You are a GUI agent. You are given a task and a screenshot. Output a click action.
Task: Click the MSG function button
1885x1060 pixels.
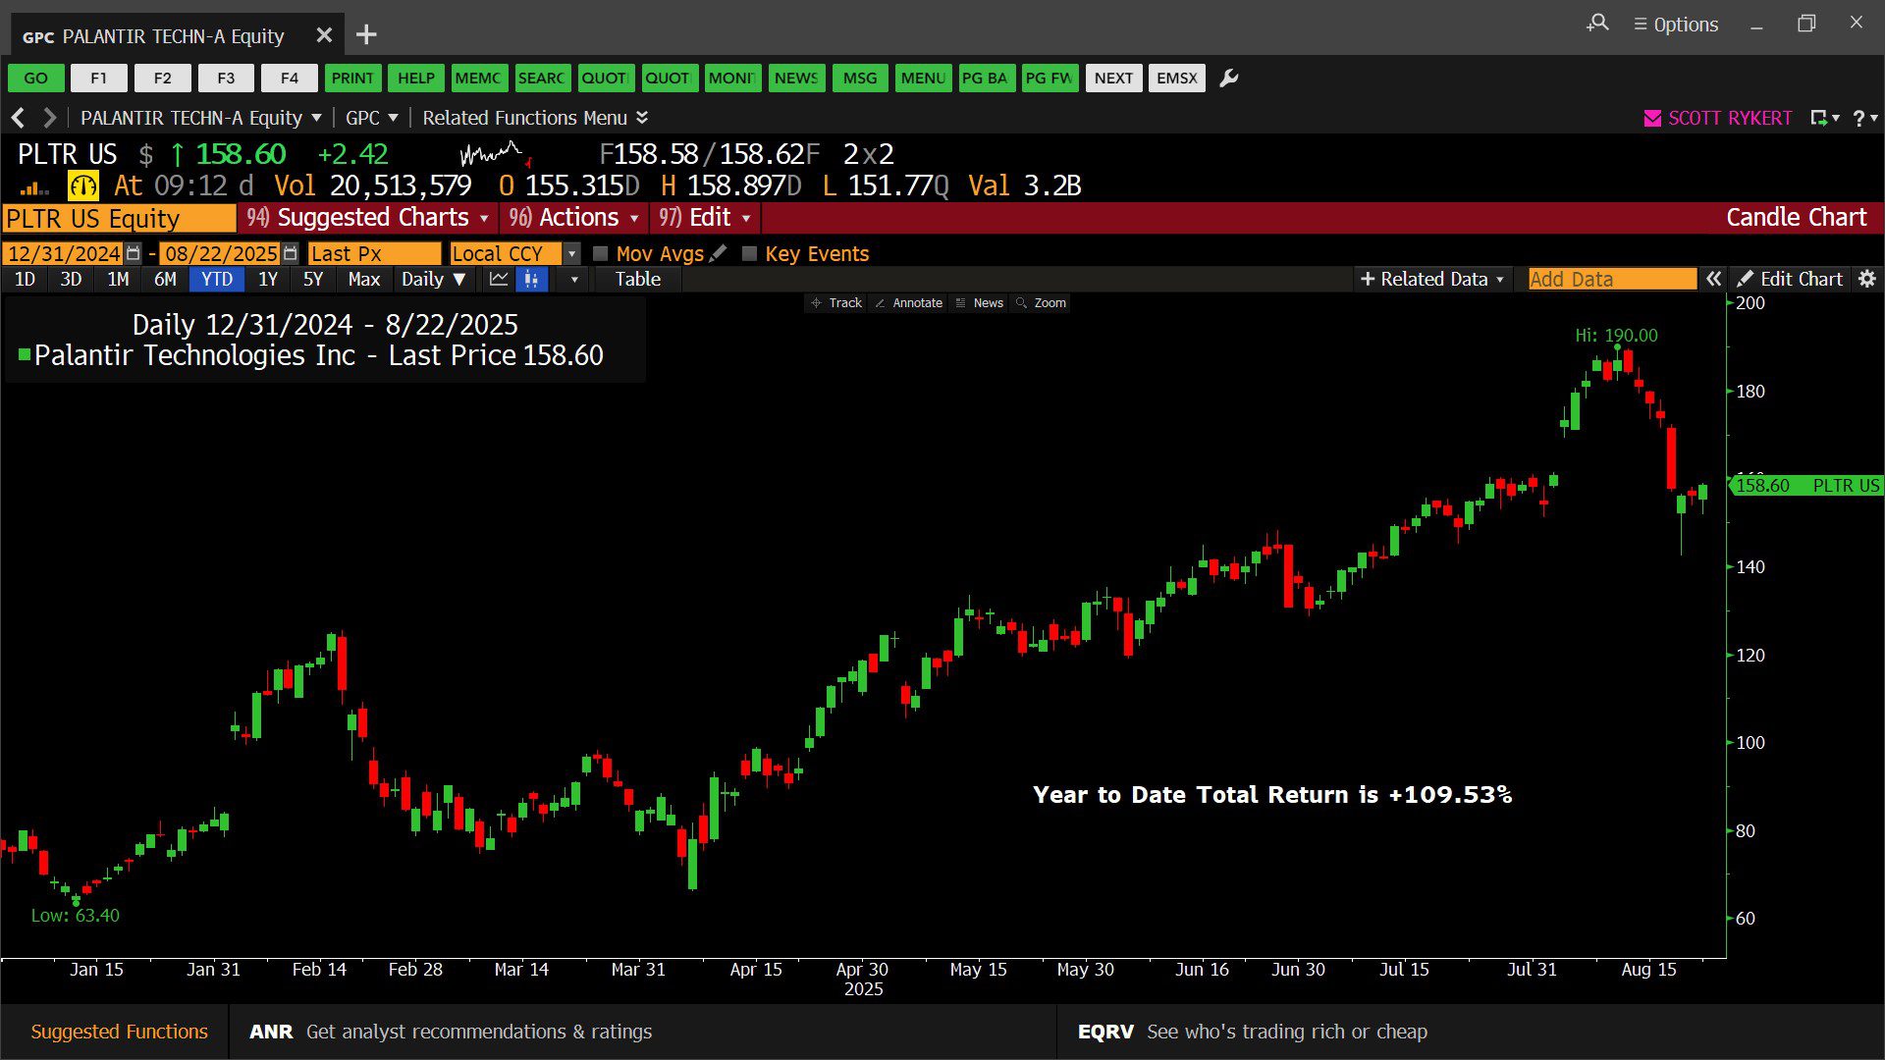[x=860, y=79]
